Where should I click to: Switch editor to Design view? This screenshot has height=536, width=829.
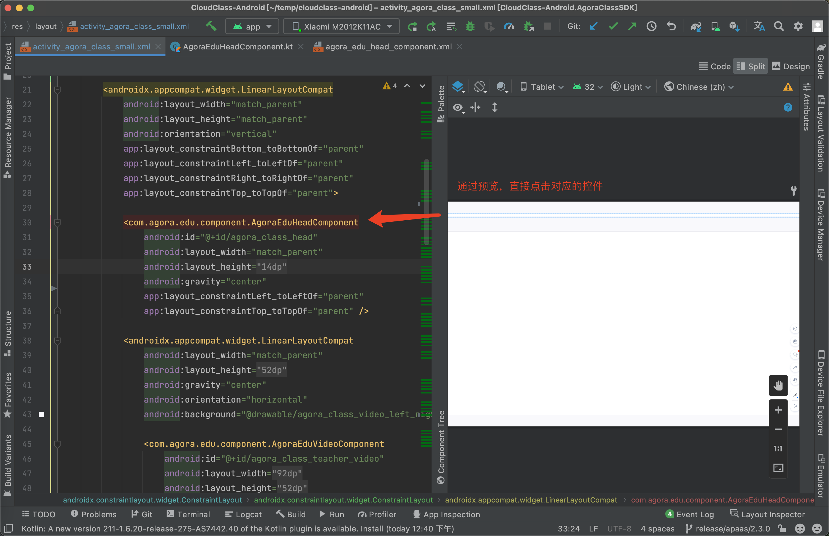[790, 66]
